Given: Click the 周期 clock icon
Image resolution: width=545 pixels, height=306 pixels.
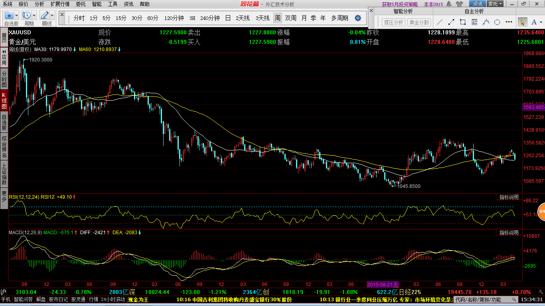Looking at the screenshot, I should [27, 16].
